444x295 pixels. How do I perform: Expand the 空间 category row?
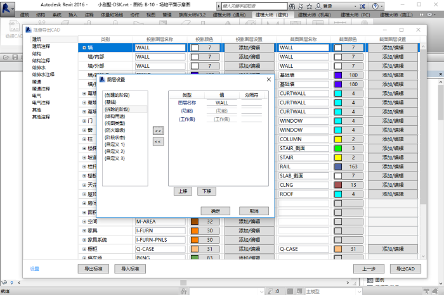coord(84,222)
